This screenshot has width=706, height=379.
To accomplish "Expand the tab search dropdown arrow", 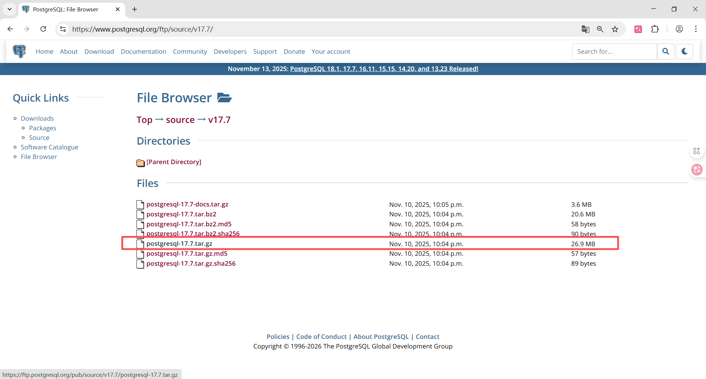I will click(10, 9).
